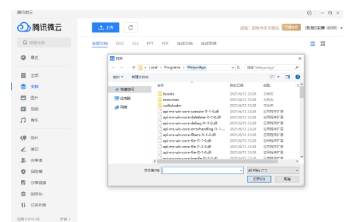Expand the address bar history dropdown
The width and height of the screenshot is (362, 222).
pyautogui.click(x=233, y=68)
